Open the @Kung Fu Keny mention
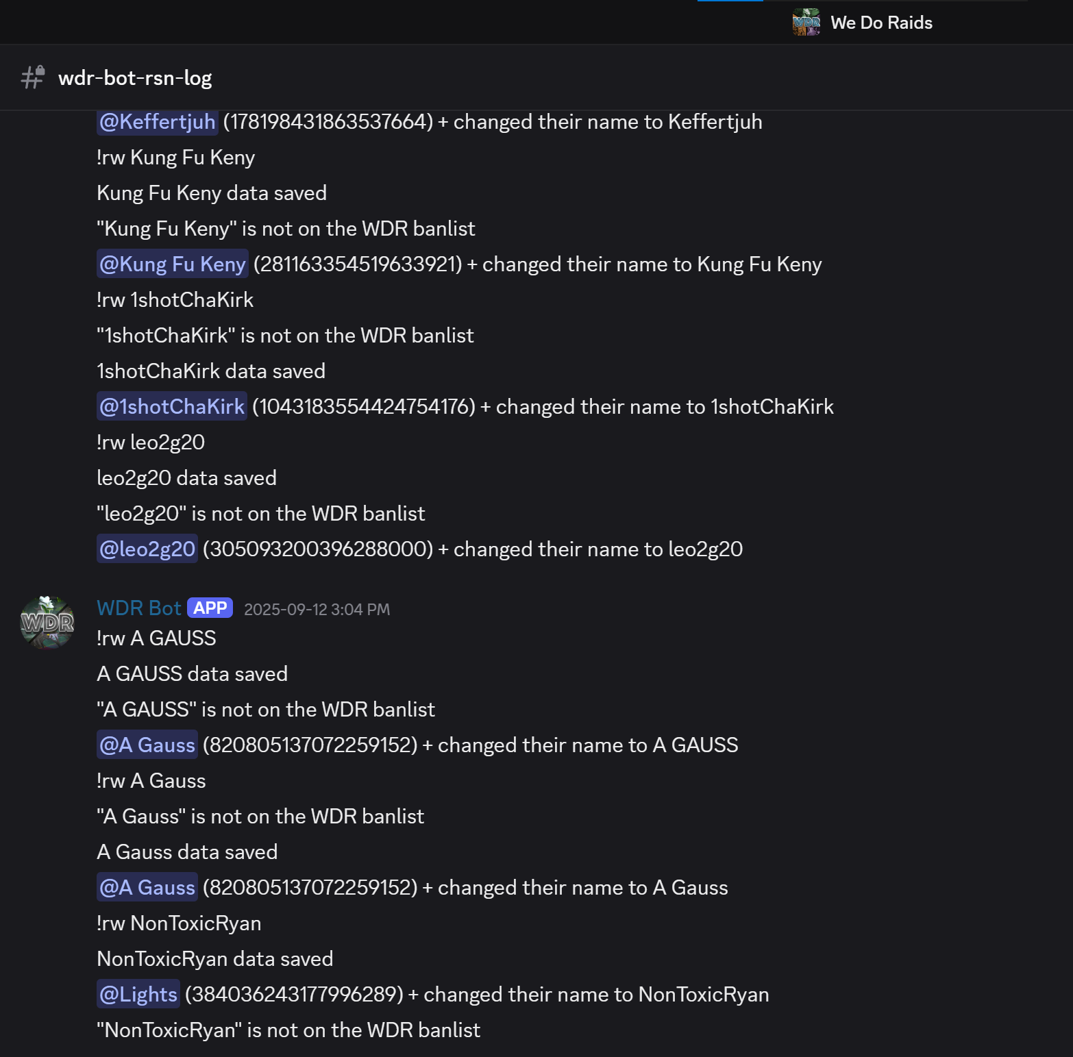1073x1057 pixels. coord(173,264)
